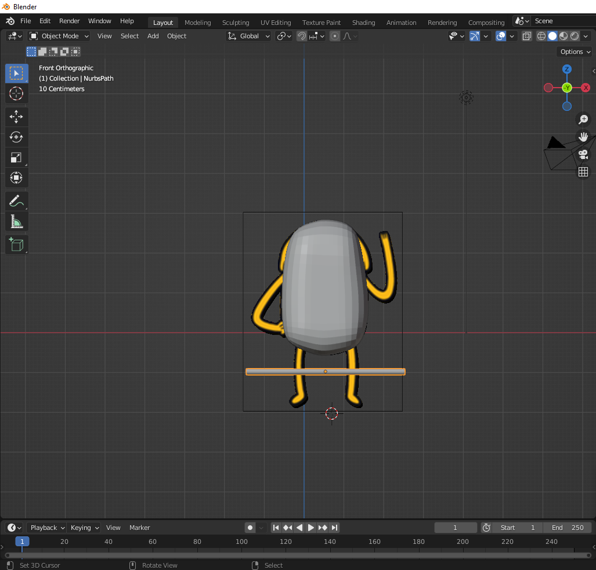596x570 pixels.
Task: Switch to UV Editing workspace tab
Action: (276, 23)
